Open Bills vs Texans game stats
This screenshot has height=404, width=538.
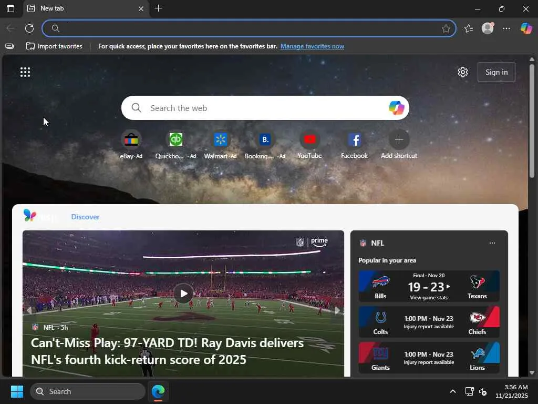[x=429, y=286]
